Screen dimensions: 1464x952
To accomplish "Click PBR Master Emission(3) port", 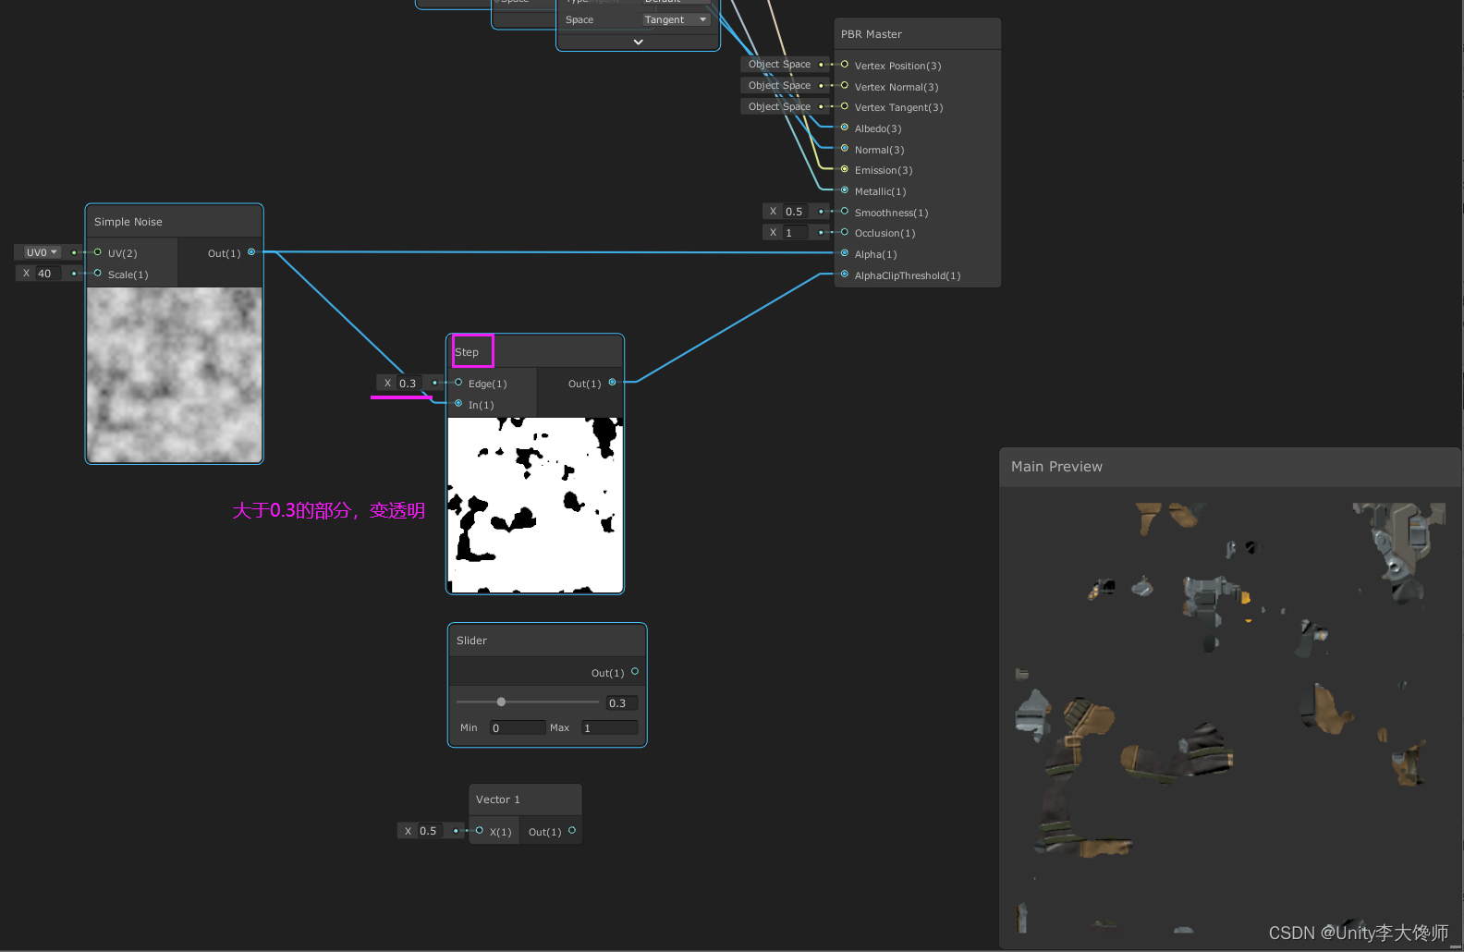I will point(845,169).
